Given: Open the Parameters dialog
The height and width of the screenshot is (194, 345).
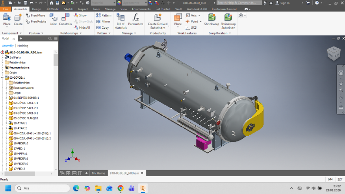Looking at the screenshot, I should tap(136, 20).
